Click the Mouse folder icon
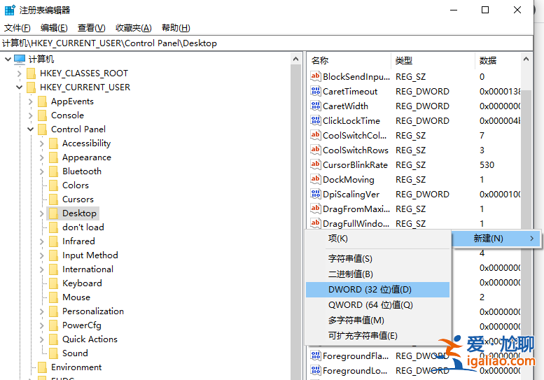The width and height of the screenshot is (544, 380). 53,297
